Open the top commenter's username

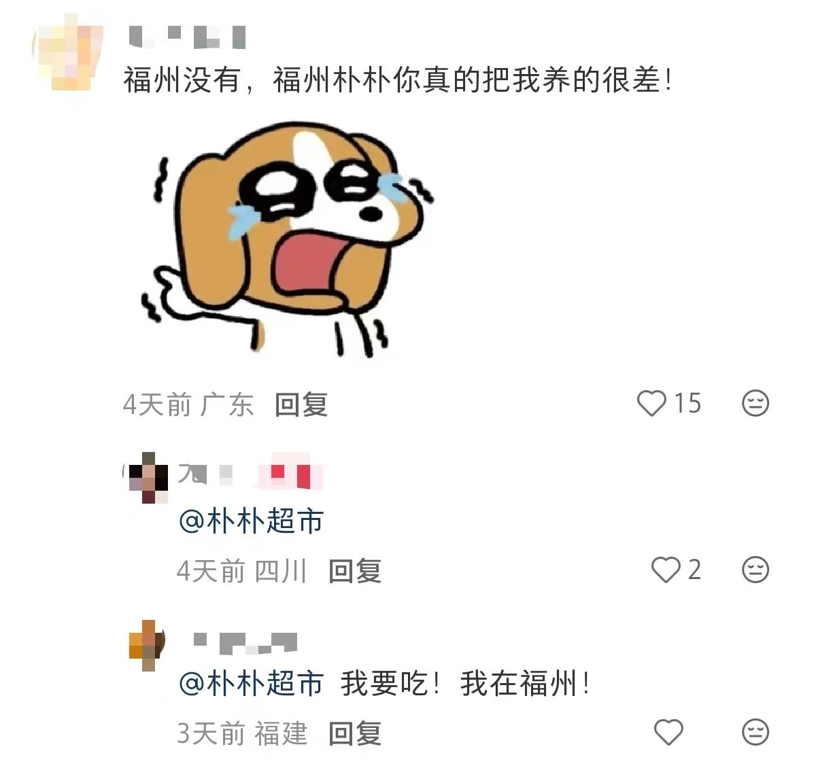[x=186, y=37]
